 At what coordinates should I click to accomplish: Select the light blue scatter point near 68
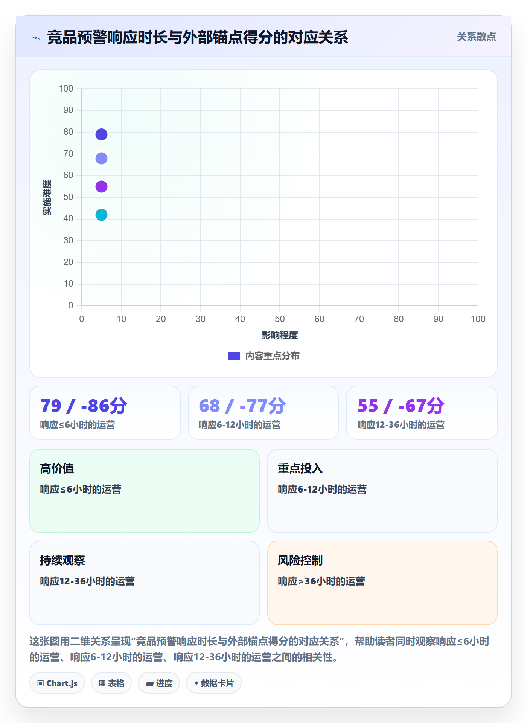101,159
